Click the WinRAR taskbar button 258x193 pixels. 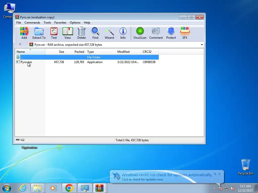tap(100, 188)
